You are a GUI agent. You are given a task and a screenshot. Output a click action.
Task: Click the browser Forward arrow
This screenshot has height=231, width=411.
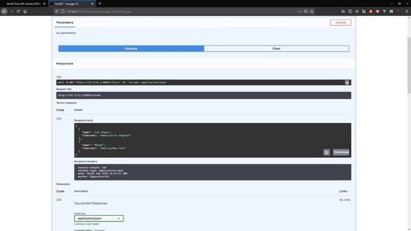[x=12, y=12]
